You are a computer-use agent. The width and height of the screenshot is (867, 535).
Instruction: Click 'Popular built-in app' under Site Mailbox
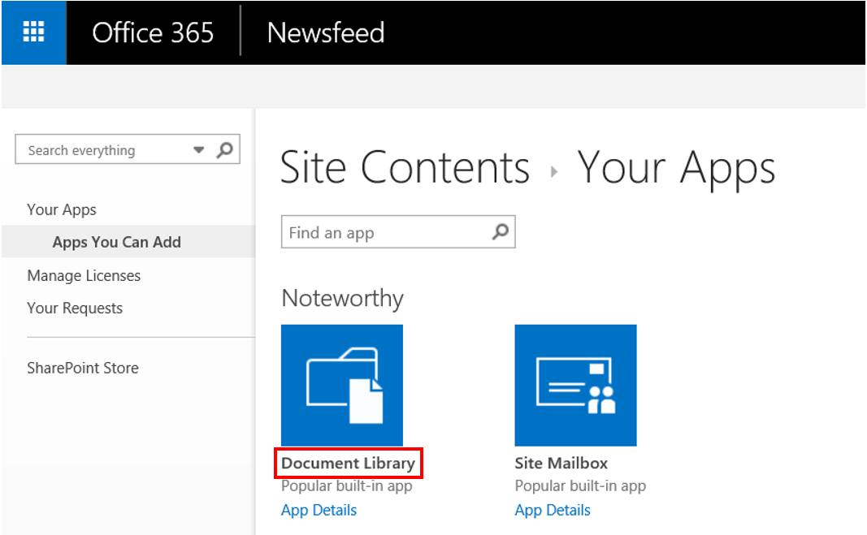pyautogui.click(x=581, y=486)
